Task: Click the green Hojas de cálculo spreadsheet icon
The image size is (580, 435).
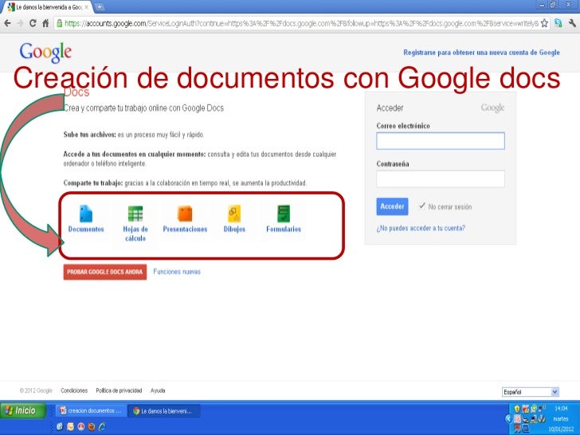Action: tap(135, 214)
